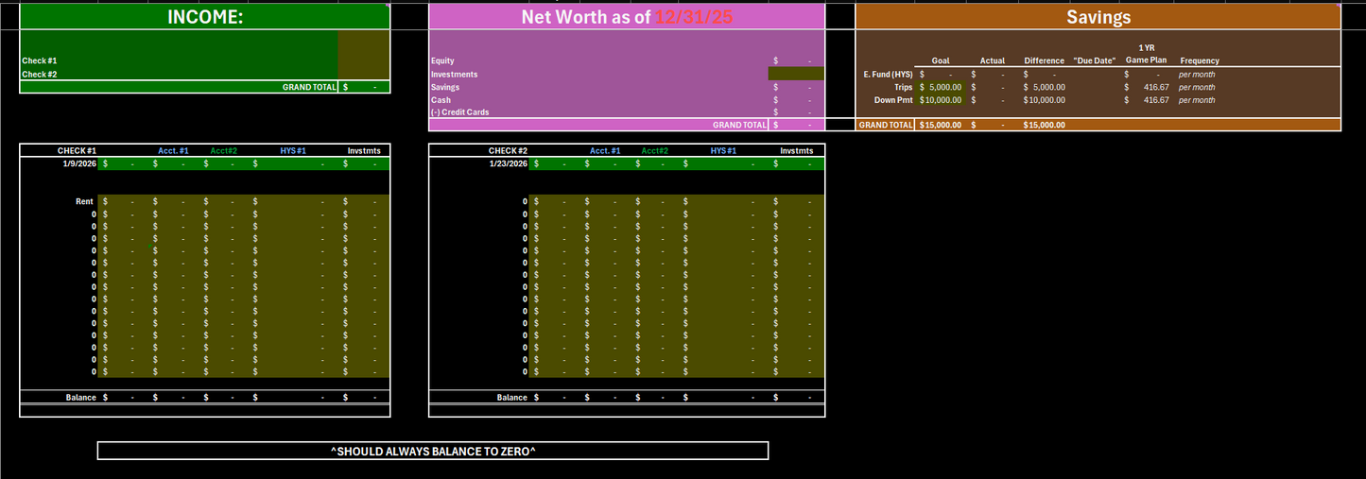Click 'Invstmts' header in CHECK #1 table
1366x479 pixels.
click(x=362, y=150)
